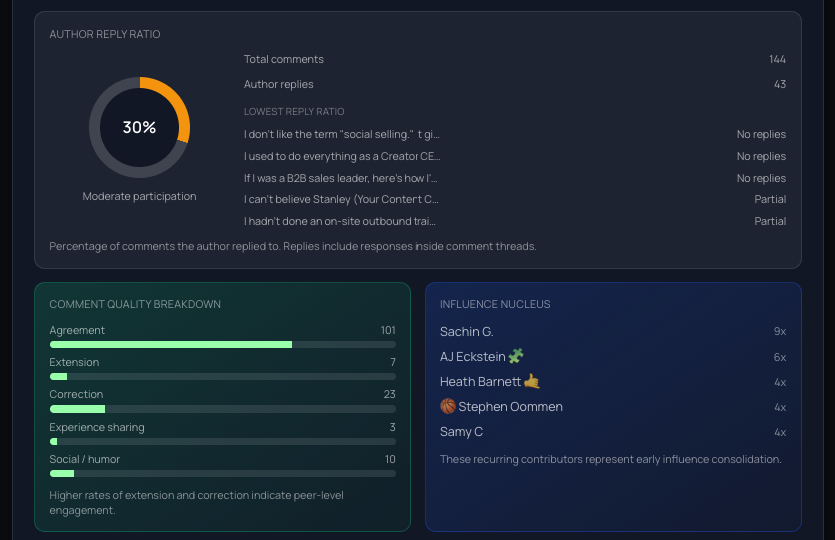Click the Correction count 23

click(390, 394)
